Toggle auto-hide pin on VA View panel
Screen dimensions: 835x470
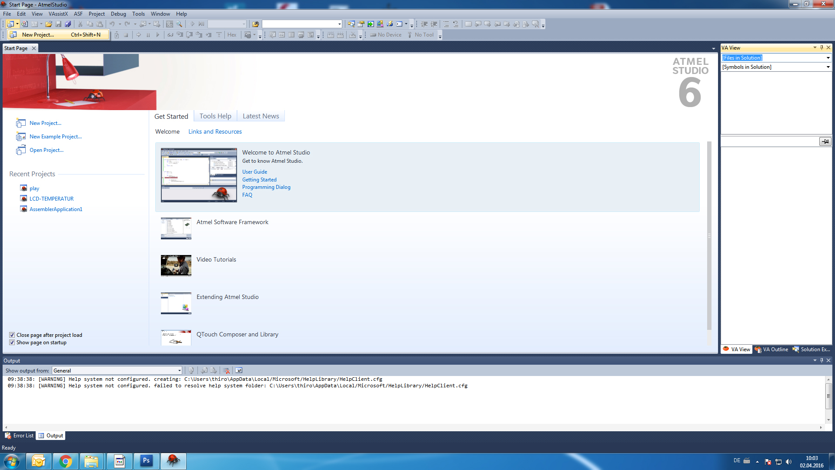pos(822,48)
